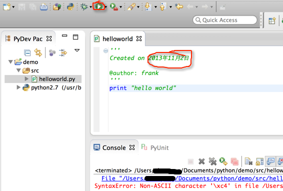Select helloworld.py in the explorer
The width and height of the screenshot is (283, 191).
coord(57,79)
